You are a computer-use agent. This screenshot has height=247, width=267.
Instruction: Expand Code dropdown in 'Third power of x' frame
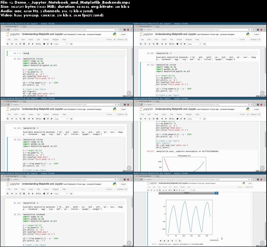(194, 119)
